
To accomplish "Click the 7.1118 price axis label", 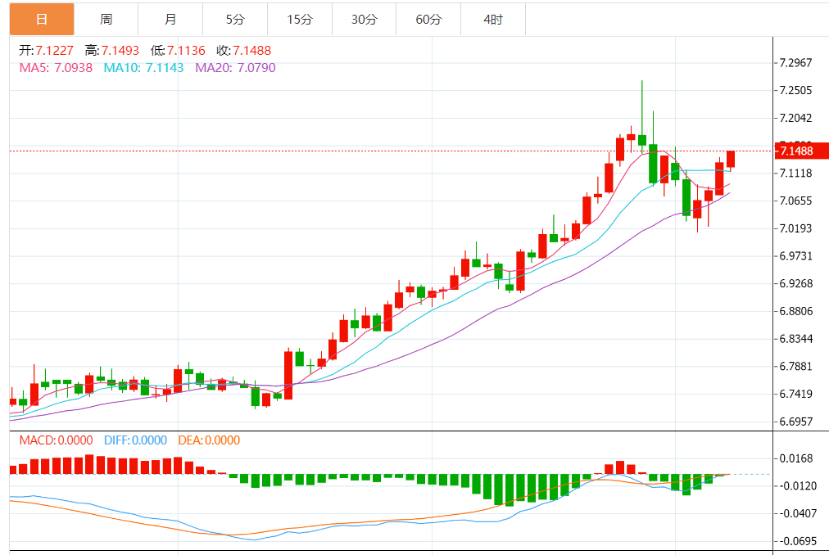I will pos(795,174).
